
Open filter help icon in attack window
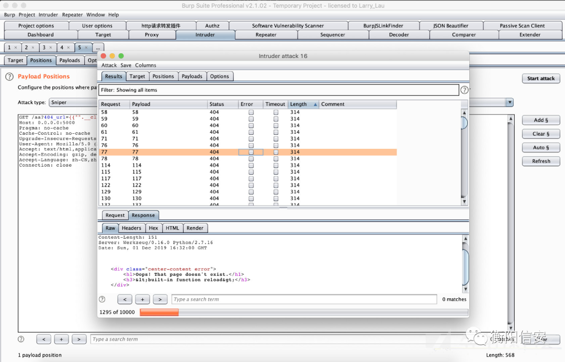[x=464, y=90]
